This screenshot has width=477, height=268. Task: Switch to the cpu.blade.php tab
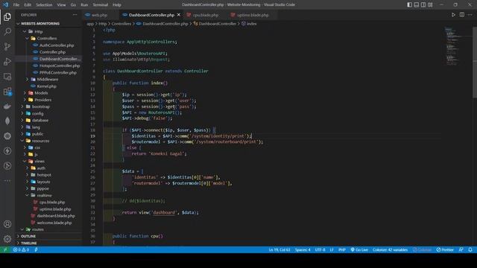point(206,15)
